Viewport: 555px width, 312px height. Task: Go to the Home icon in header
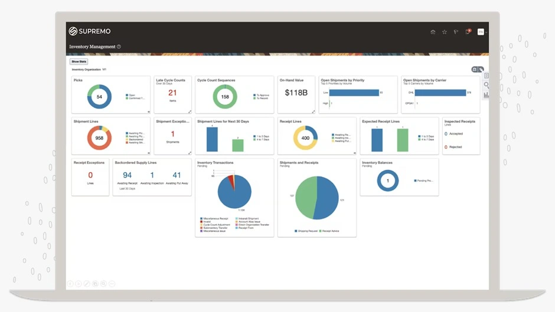(x=433, y=32)
